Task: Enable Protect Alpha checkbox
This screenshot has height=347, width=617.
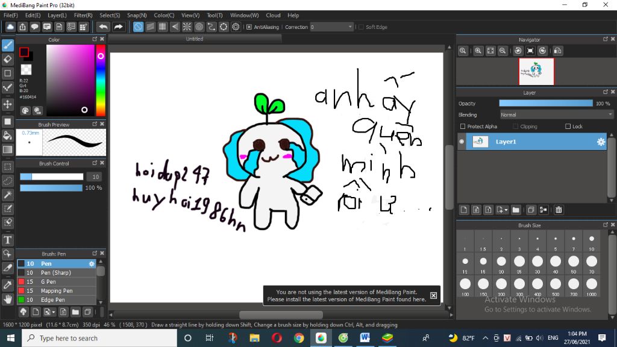Action: [x=463, y=127]
